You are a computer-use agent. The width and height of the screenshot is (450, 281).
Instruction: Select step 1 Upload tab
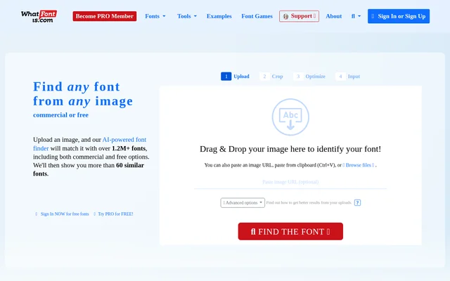click(235, 77)
